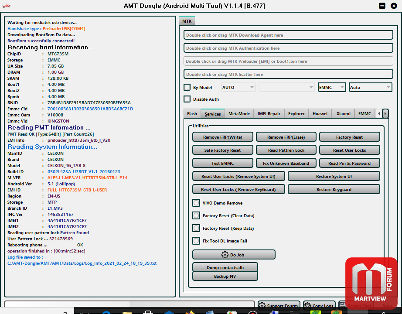
Task: Click Restore System UI button
Action: 334,176
